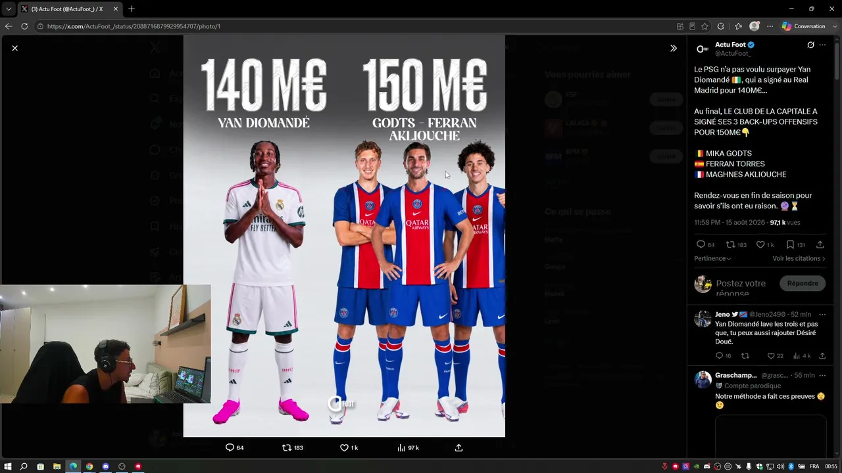842x473 pixels.
Task: Click the share icon below the photo
Action: 458,447
